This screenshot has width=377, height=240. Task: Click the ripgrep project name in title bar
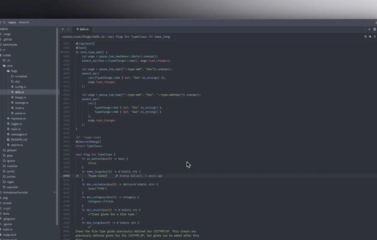(12, 23)
